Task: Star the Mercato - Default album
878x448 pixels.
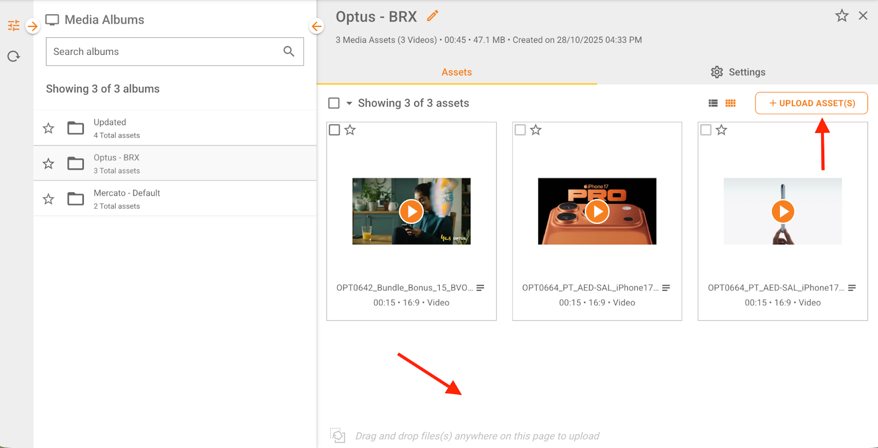Action: pos(49,199)
